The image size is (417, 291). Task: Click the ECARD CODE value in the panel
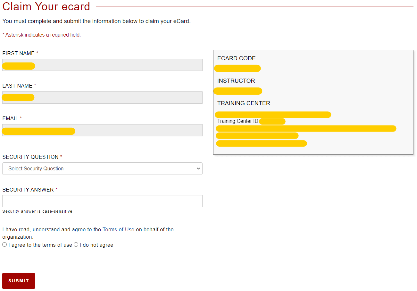[x=237, y=68]
